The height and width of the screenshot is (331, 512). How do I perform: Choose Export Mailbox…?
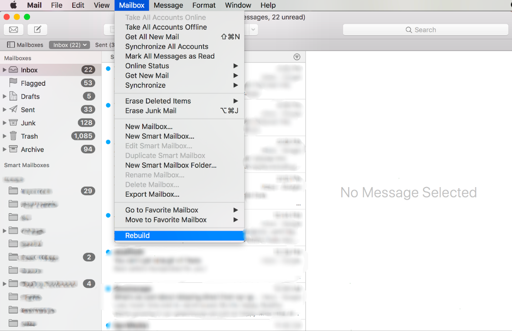pos(179,194)
